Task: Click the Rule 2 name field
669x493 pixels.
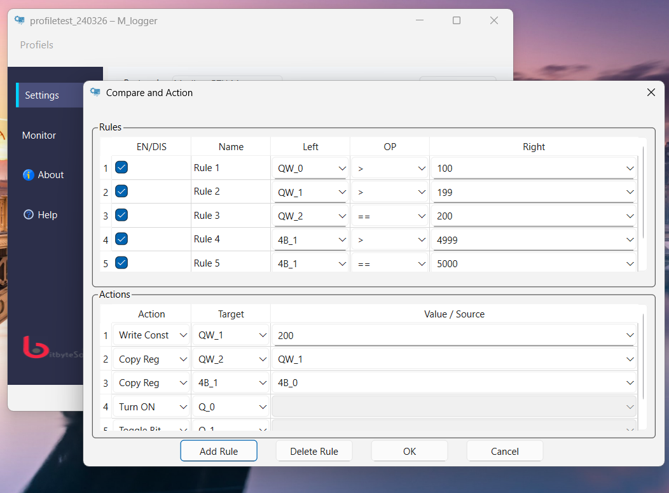Action: (x=230, y=191)
